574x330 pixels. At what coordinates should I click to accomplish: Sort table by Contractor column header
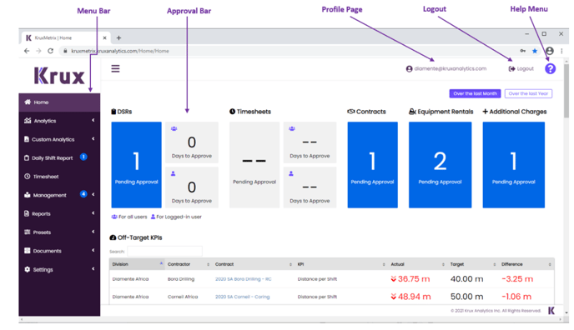coord(189,264)
